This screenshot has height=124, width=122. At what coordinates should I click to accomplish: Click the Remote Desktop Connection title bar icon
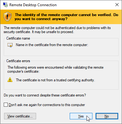click(5, 5)
